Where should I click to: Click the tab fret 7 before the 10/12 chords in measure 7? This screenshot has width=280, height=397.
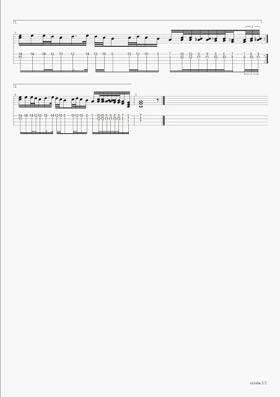pyautogui.click(x=170, y=54)
